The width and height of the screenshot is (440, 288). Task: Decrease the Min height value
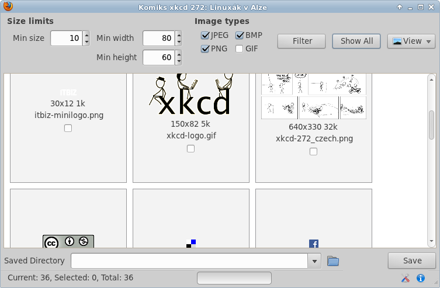tap(179, 61)
